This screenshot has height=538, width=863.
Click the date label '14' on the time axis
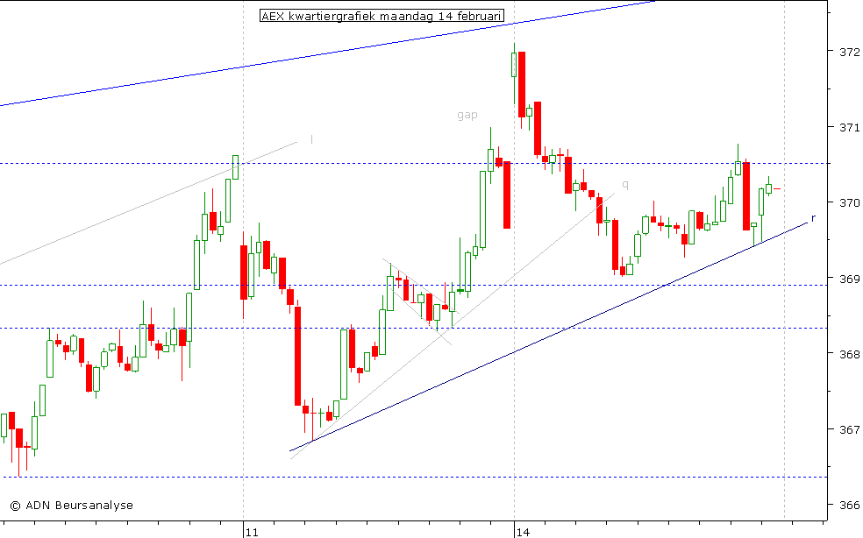pyautogui.click(x=523, y=532)
